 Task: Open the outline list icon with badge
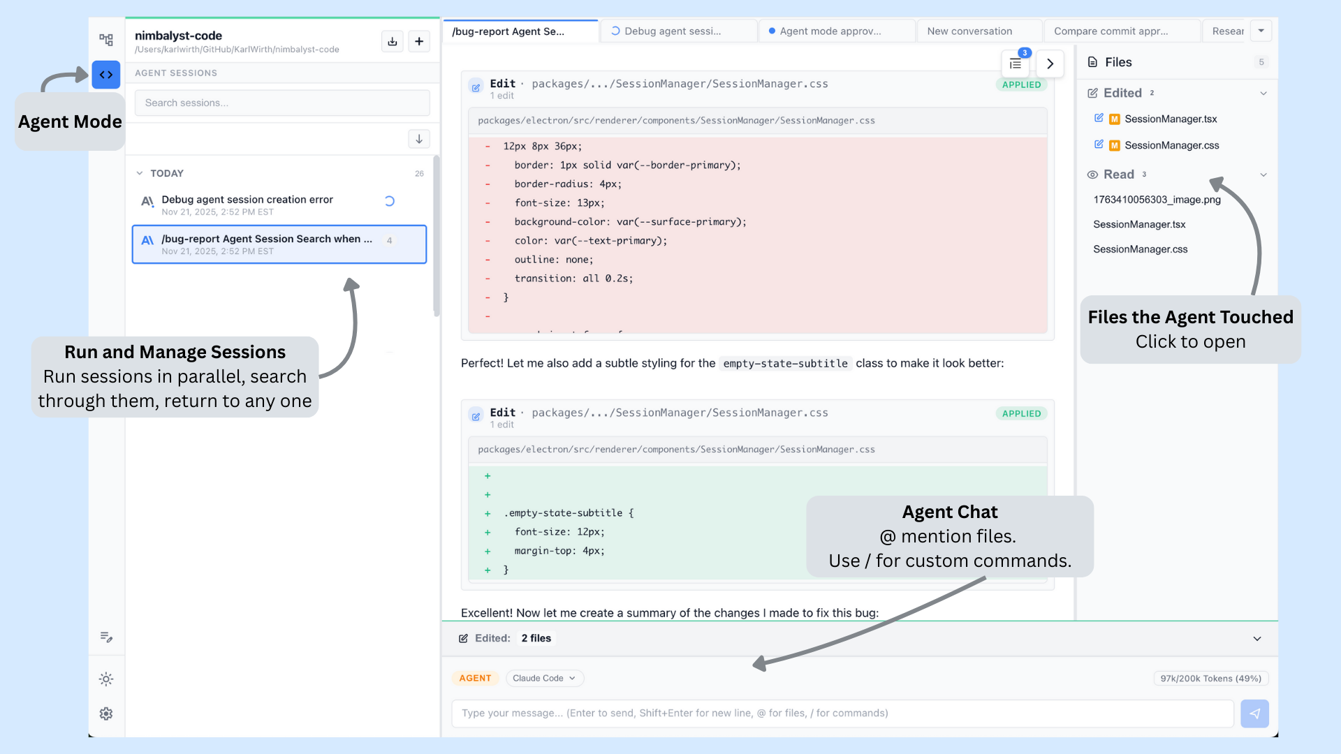pyautogui.click(x=1016, y=64)
